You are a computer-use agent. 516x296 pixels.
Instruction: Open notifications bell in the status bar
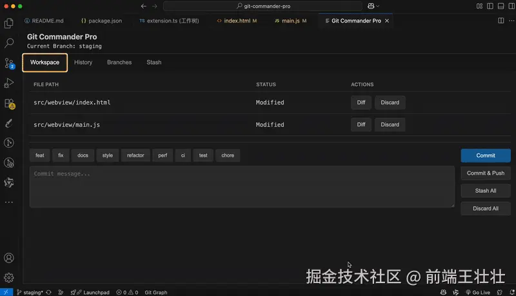(512, 292)
